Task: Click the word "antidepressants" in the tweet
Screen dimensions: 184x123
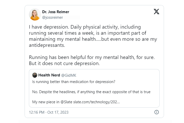Action: (47, 46)
